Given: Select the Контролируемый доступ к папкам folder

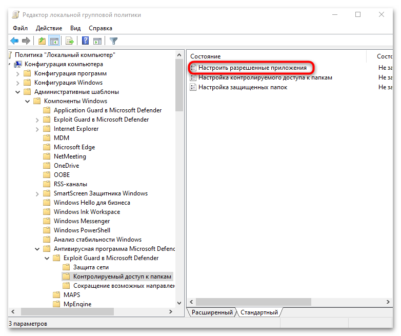Looking at the screenshot, I should coord(122,276).
